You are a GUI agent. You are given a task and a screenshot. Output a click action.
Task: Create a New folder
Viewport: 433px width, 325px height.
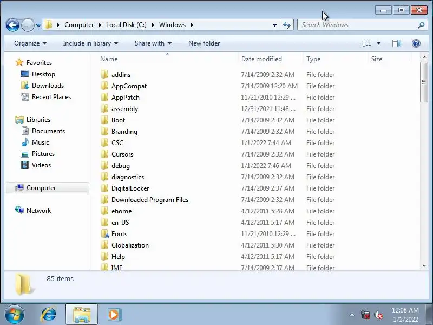coord(204,43)
